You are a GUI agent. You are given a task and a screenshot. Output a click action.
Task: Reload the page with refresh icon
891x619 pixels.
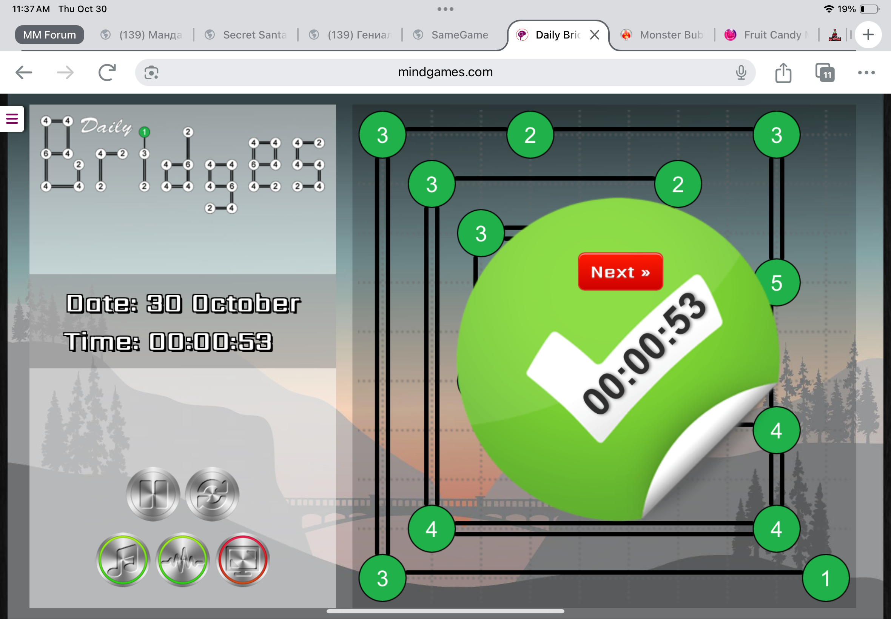coord(107,72)
